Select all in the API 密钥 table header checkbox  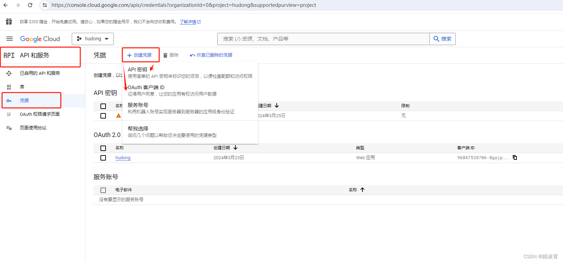[103, 106]
